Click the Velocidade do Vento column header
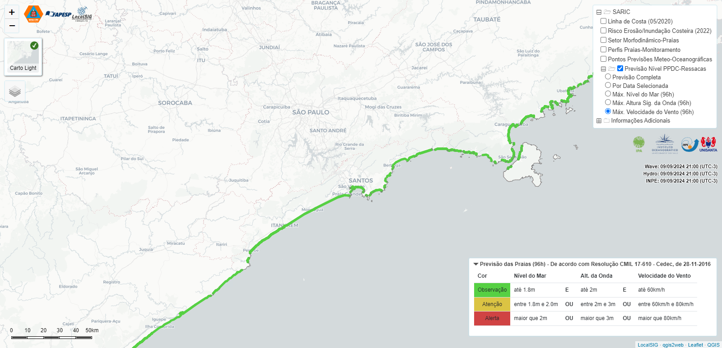The image size is (722, 348). pyautogui.click(x=664, y=276)
